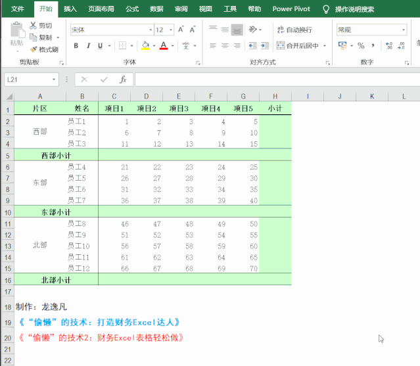420x366 pixels.
Task: Open the font color dropdown arrow
Action: 172,46
